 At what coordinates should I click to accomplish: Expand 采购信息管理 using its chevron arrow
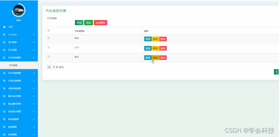point(34,88)
